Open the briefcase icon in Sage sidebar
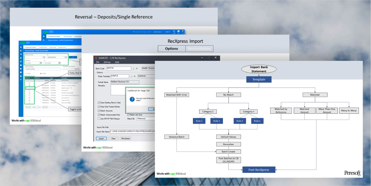 [21, 65]
